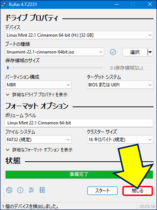Viewport: 157px width, 210px height.
Task: Open the デバイス drive dropdown
Action: click(79, 35)
